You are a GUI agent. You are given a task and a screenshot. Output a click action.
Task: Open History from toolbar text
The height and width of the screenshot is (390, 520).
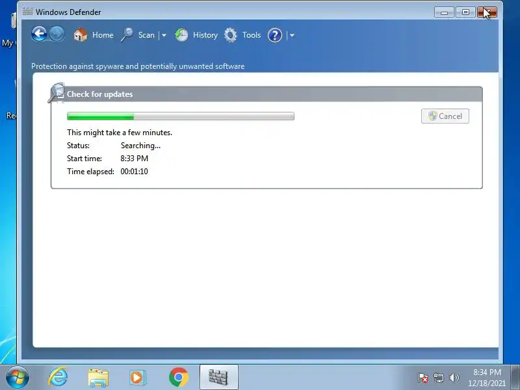(x=205, y=35)
